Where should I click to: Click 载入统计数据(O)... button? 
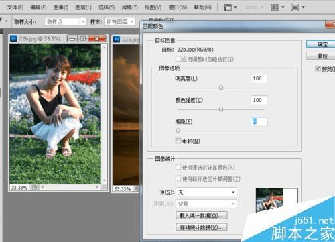pos(202,215)
